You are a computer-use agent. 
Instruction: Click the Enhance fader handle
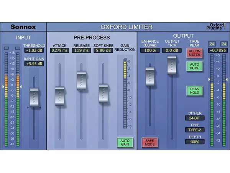150,77
